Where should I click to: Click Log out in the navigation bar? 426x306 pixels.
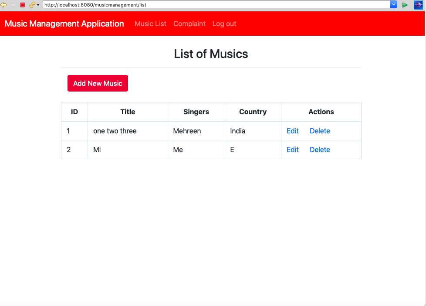224,24
